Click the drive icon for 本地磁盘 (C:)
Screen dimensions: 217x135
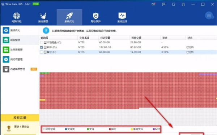(x=45, y=42)
